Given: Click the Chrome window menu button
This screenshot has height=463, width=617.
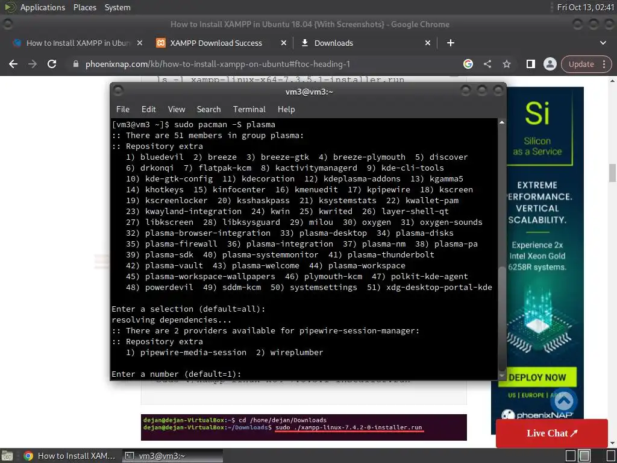Looking at the screenshot, I should pos(7,24).
